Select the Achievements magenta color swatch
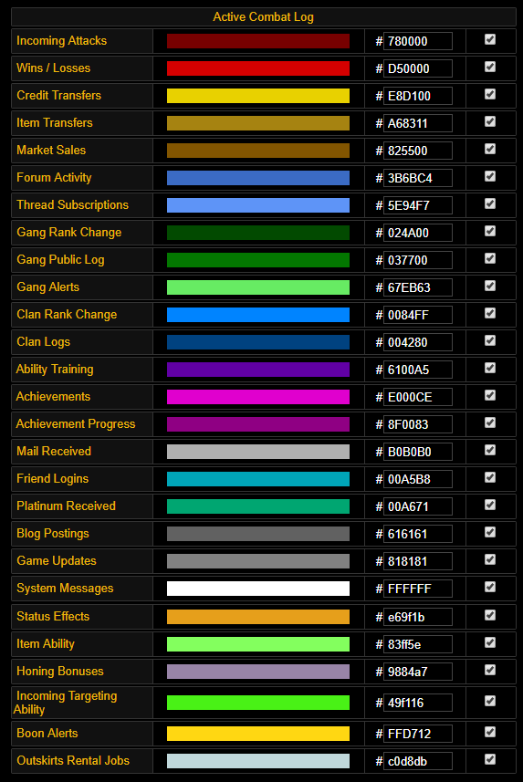This screenshot has width=523, height=782. (x=258, y=397)
